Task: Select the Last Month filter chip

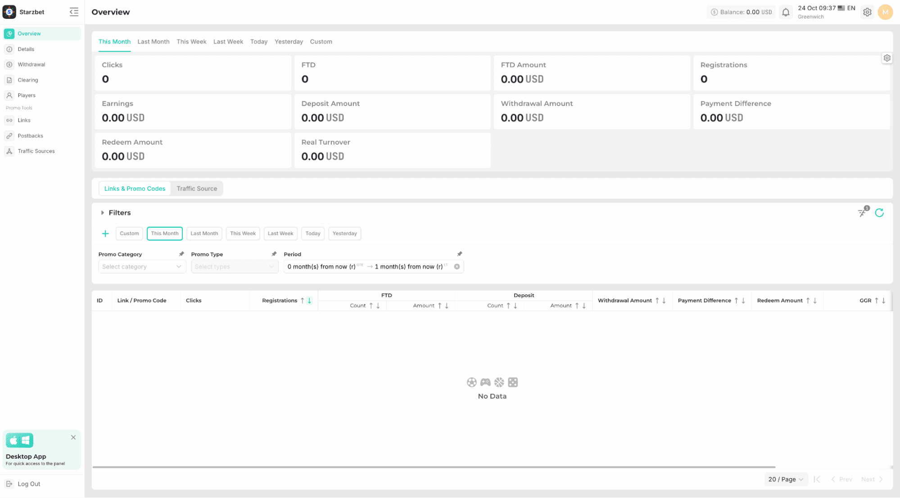Action: [204, 234]
